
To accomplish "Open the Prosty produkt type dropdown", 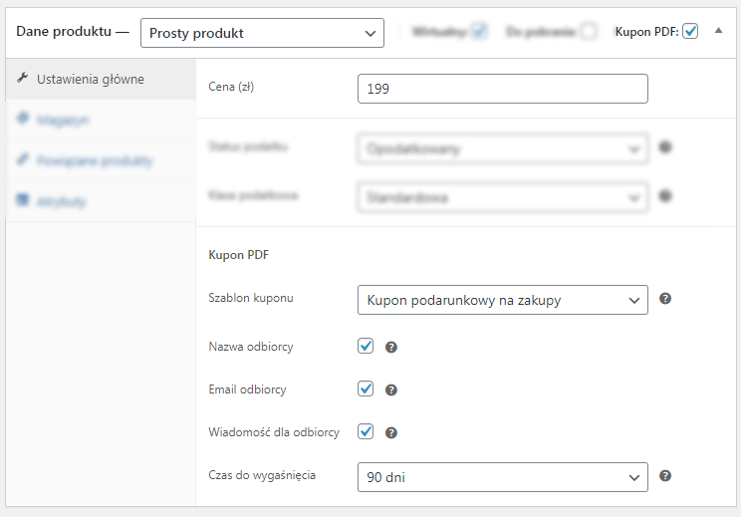I will [x=262, y=33].
